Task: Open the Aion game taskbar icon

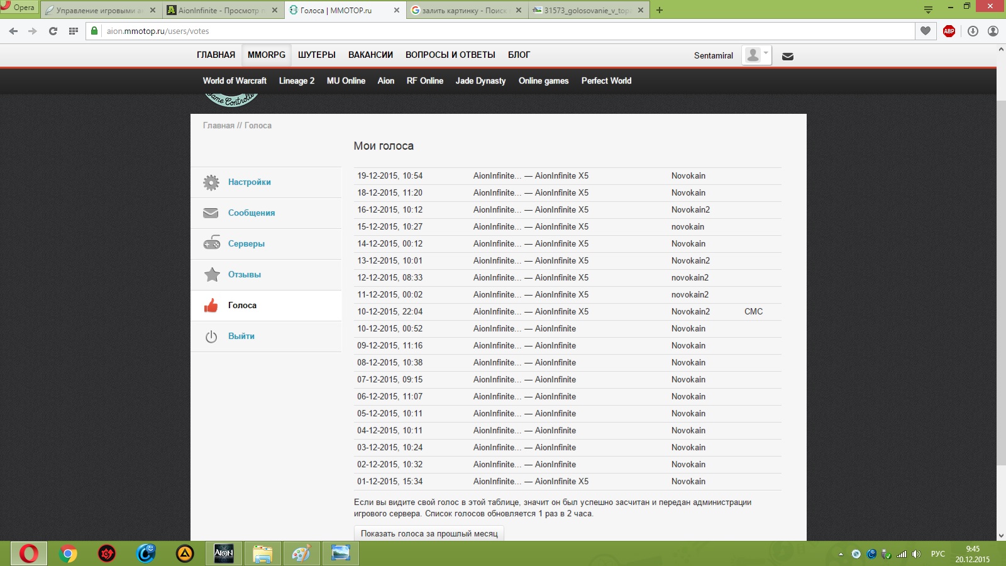Action: [x=224, y=553]
